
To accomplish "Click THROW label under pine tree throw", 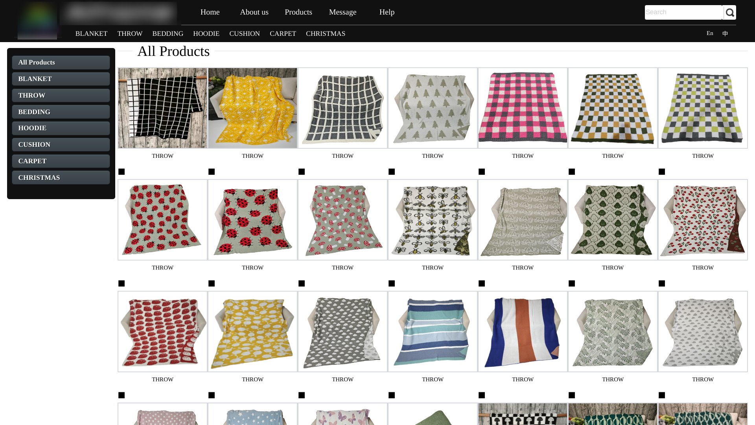I will pyautogui.click(x=433, y=156).
